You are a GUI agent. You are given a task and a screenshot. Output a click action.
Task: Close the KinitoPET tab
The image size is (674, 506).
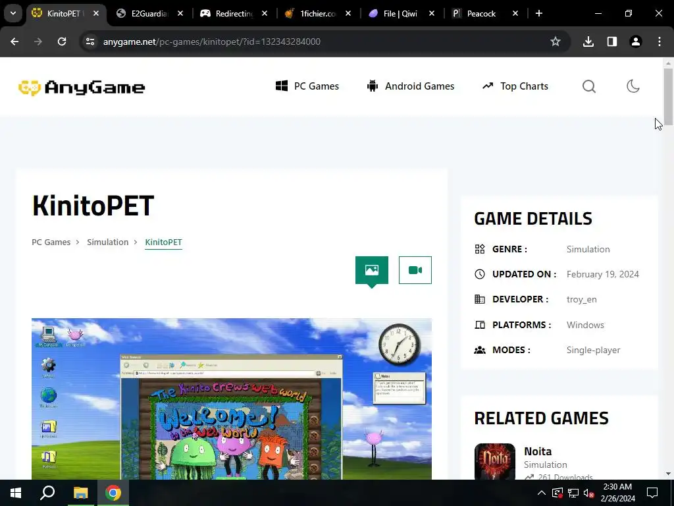point(96,13)
